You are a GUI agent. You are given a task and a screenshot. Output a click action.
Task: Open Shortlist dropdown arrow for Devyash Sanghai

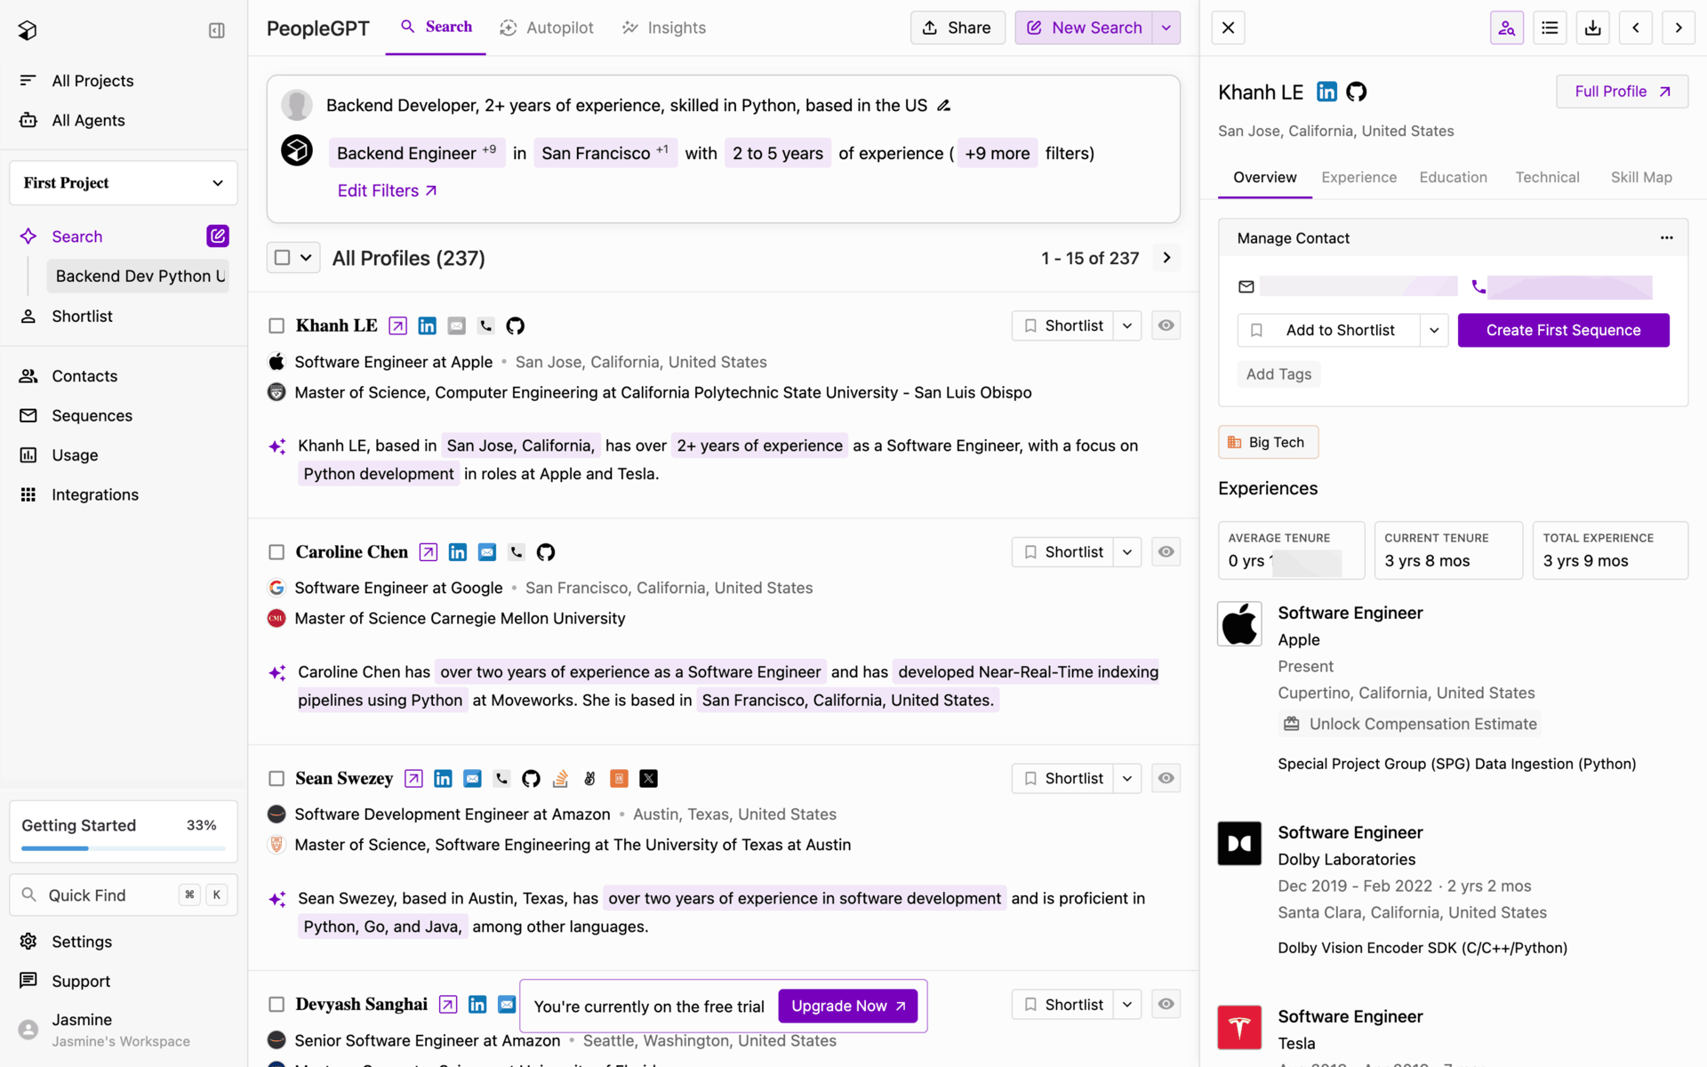1127,1004
